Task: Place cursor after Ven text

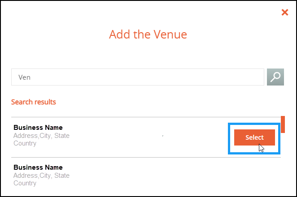Action: click(31, 77)
